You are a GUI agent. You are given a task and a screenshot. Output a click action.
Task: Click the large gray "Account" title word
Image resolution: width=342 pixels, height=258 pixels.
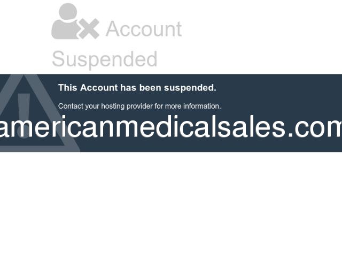144,29
